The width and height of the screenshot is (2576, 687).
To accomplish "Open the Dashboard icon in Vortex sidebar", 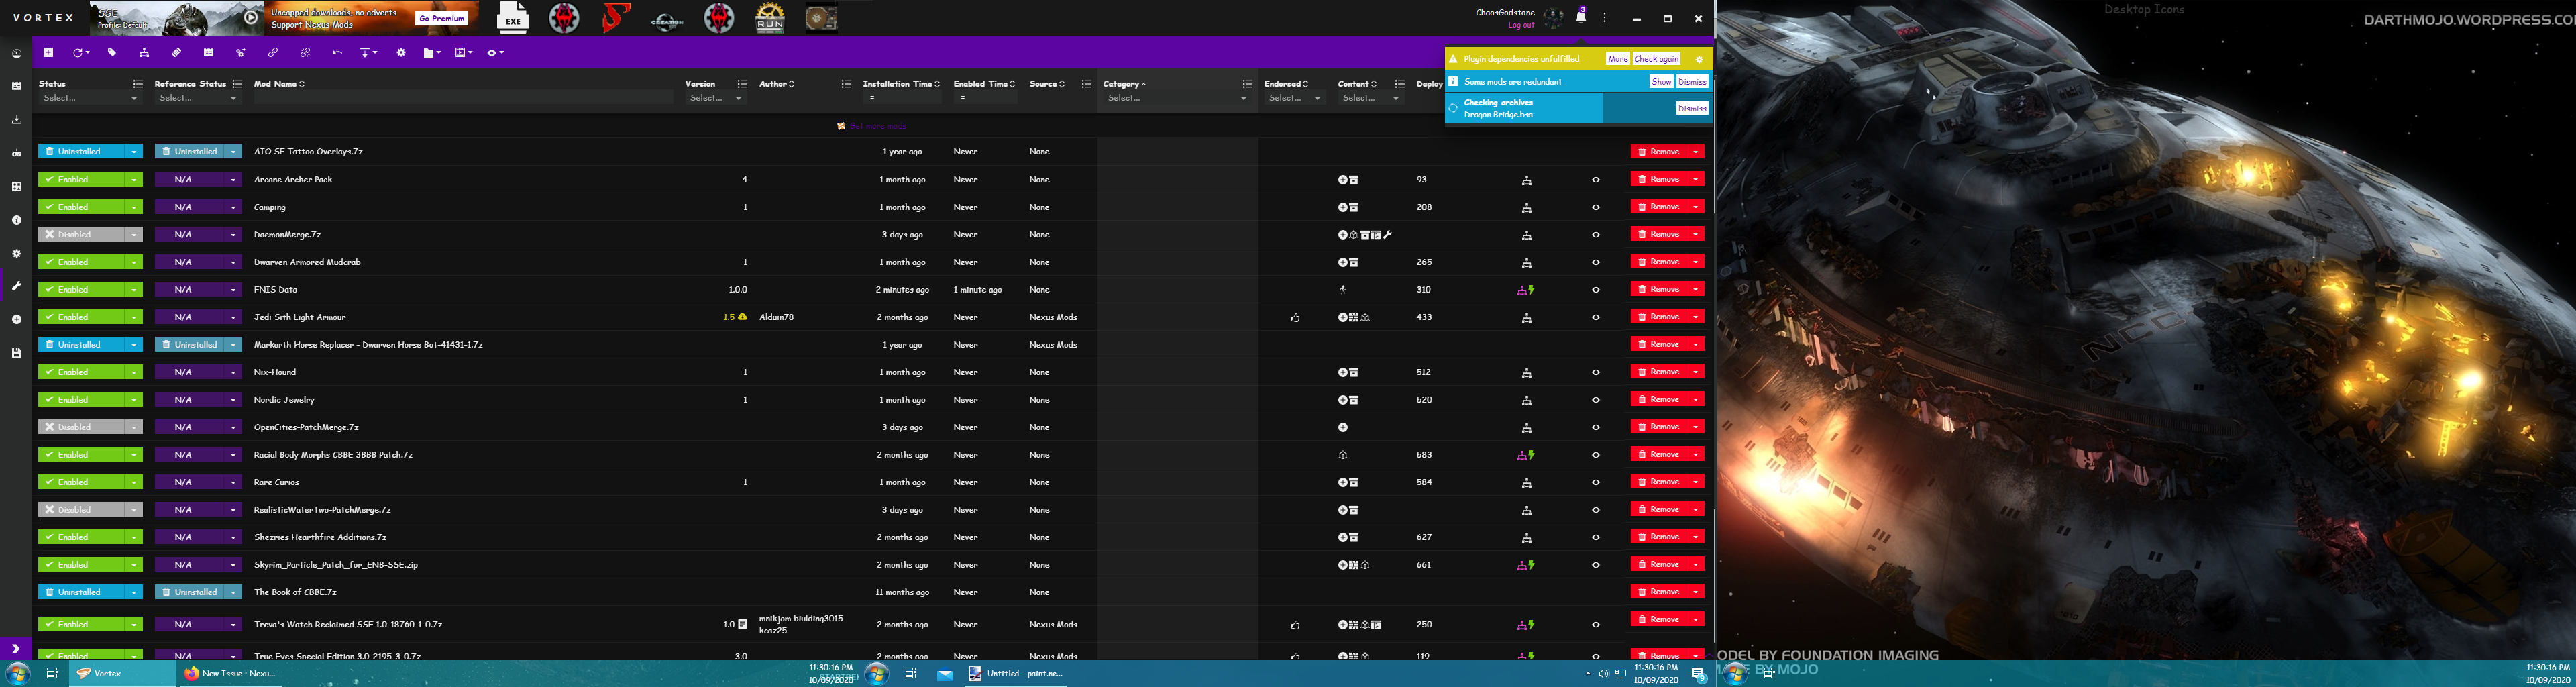I will 16,54.
